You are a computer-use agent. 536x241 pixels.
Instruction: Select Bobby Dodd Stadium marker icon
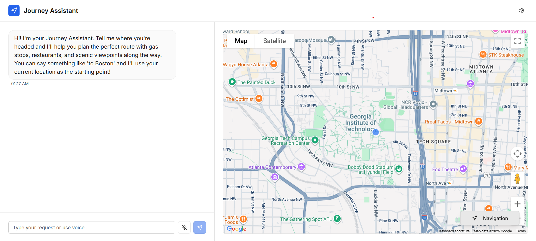pyautogui.click(x=399, y=169)
